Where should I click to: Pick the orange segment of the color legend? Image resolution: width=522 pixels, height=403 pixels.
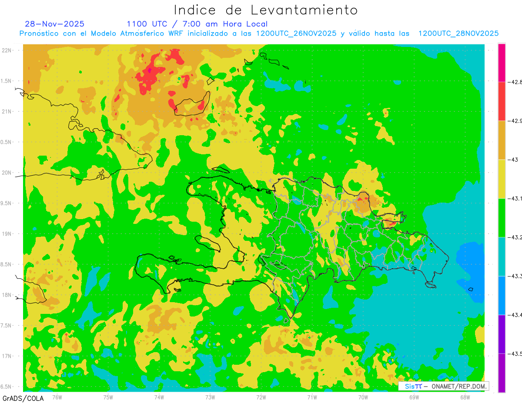[x=502, y=140]
